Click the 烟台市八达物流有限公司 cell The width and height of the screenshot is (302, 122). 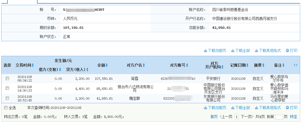[x=136, y=89]
